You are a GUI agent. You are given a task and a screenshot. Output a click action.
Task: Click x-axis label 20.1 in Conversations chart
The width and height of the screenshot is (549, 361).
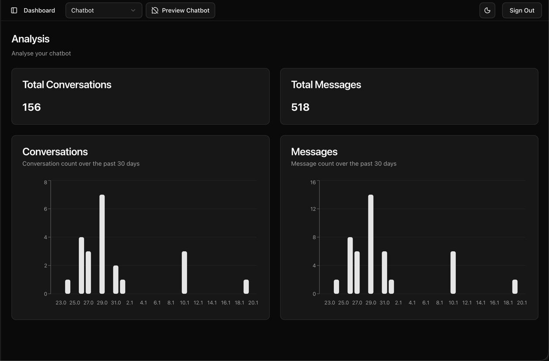coord(253,303)
